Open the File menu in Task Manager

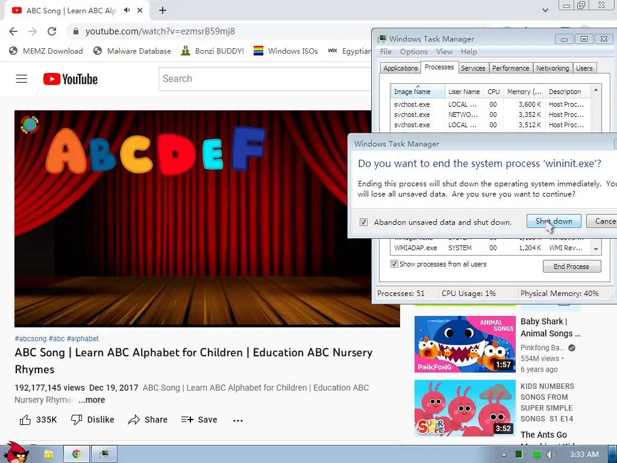[386, 52]
